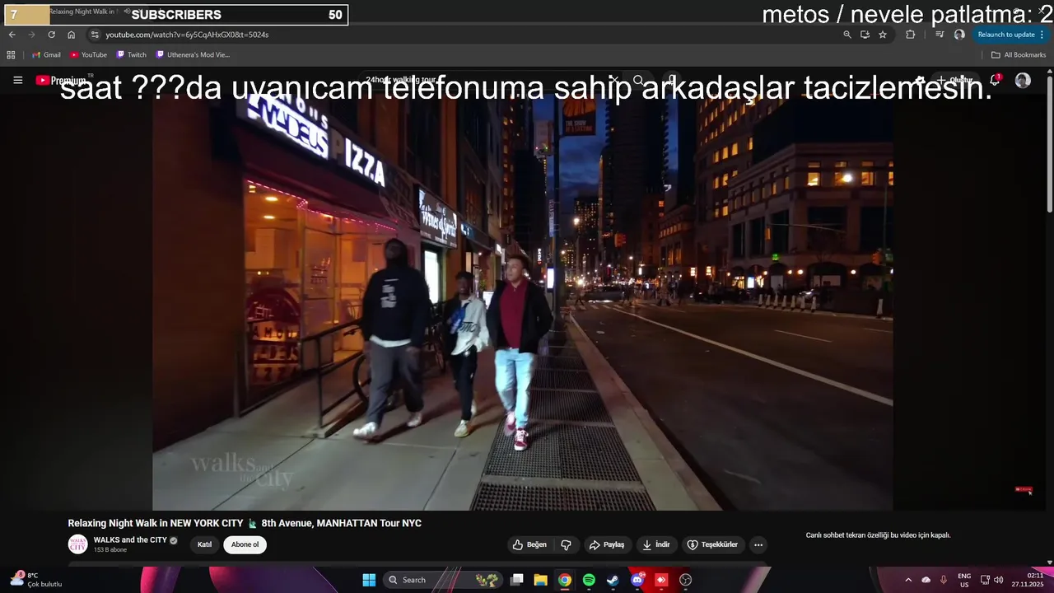The height and width of the screenshot is (593, 1054).
Task: Open the zoom magnifier icon in address bar
Action: point(847,35)
